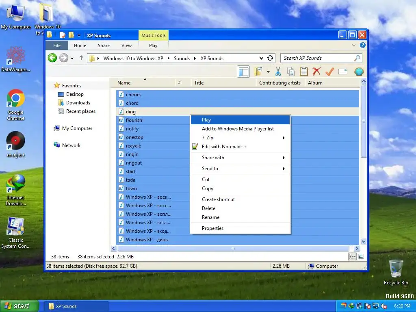
Task: Click the grey Forward arrow button
Action: pyautogui.click(x=64, y=58)
